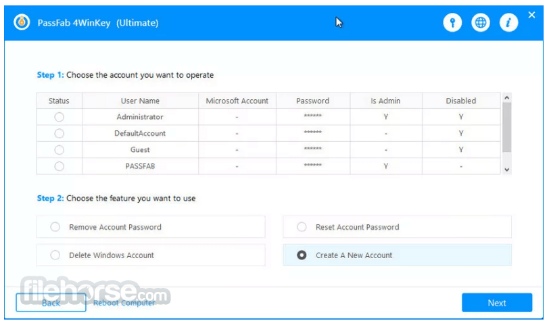Screen dimensions: 549x325
Task: Choose Create A New Account option
Action: click(x=397, y=255)
